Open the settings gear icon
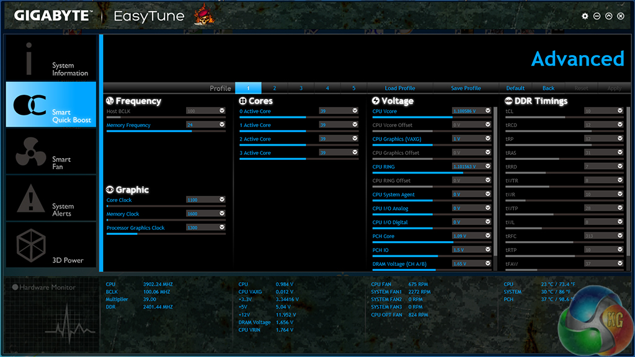Viewport: 635px width, 357px height. point(585,16)
